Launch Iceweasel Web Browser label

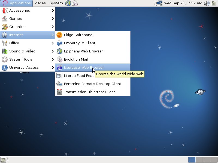tap(84, 67)
